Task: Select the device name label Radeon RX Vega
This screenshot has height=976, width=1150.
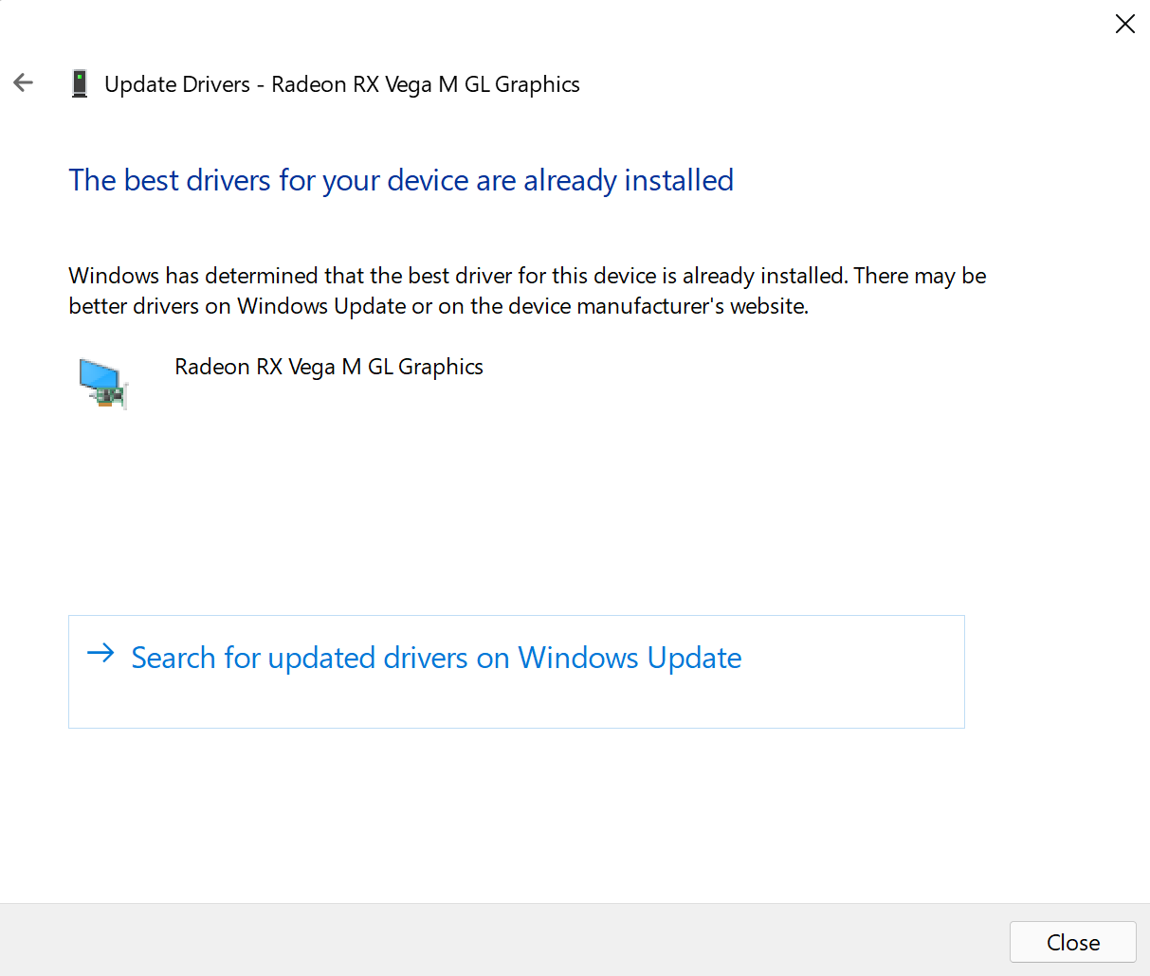Action: click(328, 367)
